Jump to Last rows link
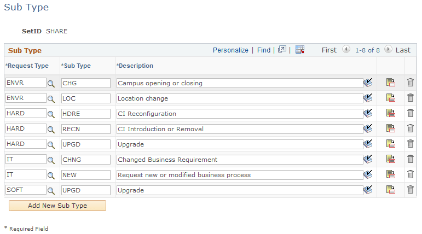Viewport: 422px width, 234px height. (403, 50)
